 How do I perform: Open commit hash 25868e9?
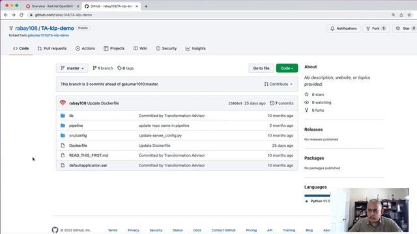tap(235, 103)
